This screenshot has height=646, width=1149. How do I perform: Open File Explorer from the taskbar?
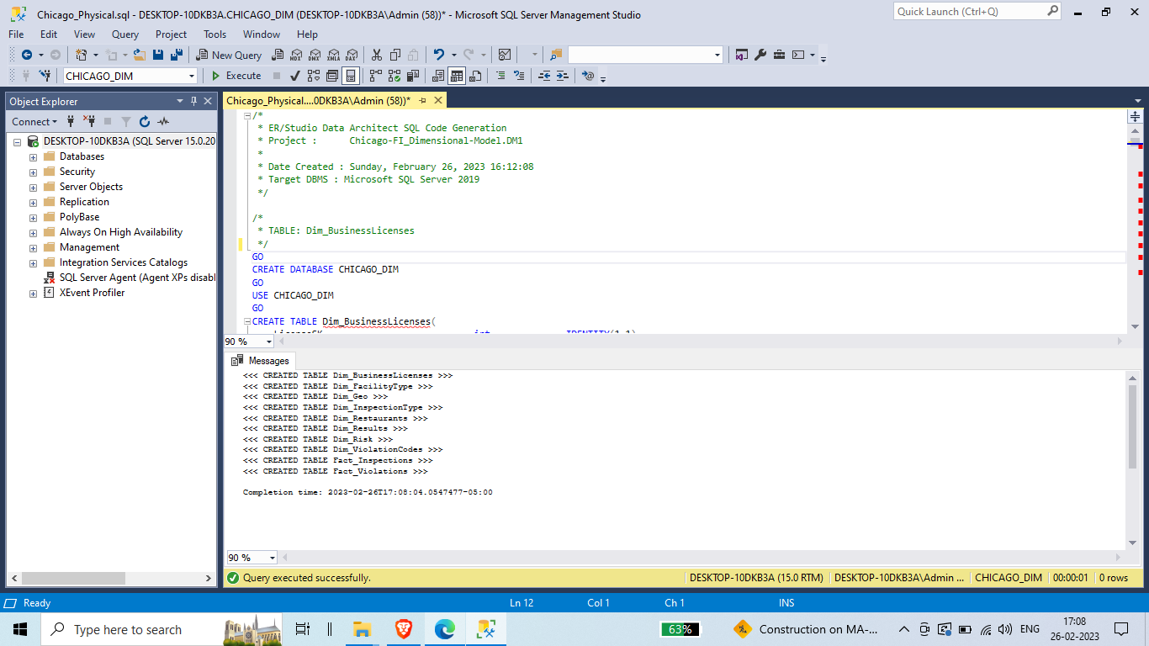(362, 629)
